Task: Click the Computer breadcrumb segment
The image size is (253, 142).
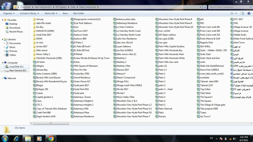Action: [x=26, y=7]
